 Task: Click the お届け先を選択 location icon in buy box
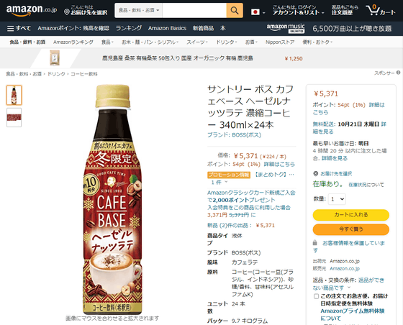pos(316,174)
